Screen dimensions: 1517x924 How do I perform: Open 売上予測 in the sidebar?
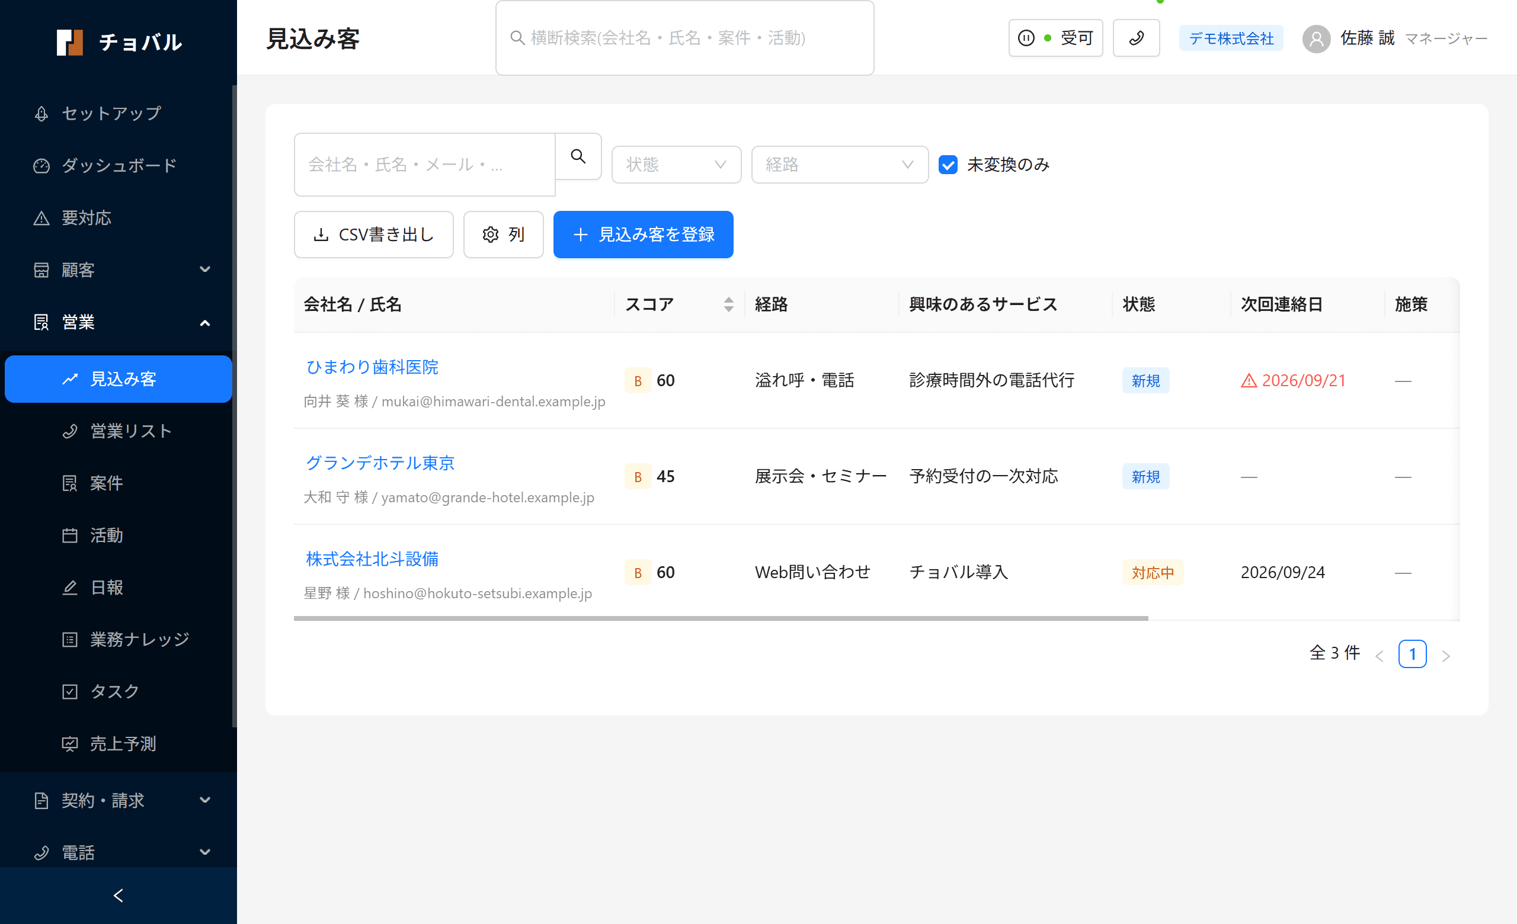118,744
